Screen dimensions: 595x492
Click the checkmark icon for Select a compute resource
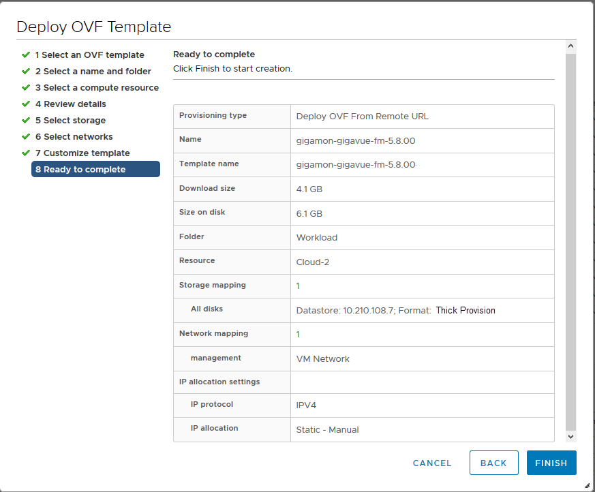26,88
